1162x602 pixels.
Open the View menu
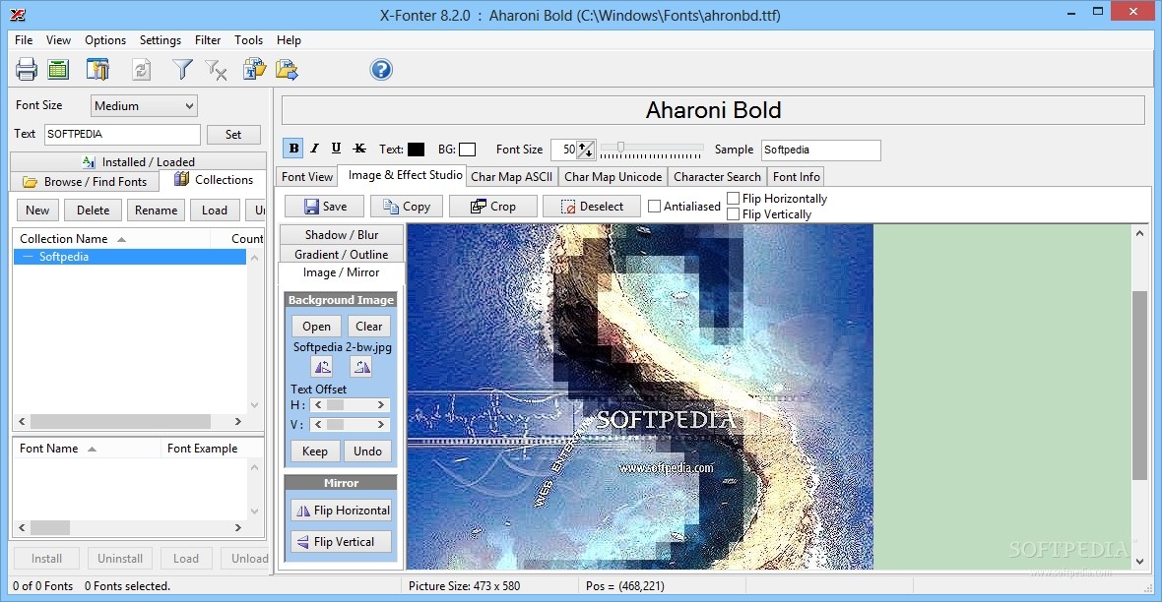[58, 40]
